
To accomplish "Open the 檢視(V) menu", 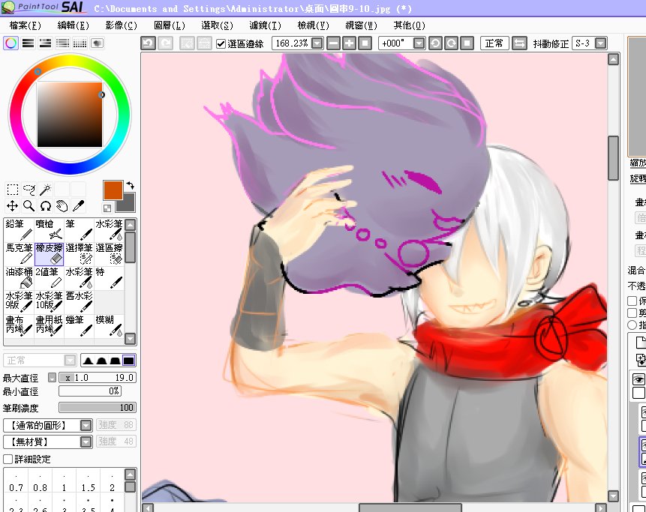I will [x=314, y=25].
